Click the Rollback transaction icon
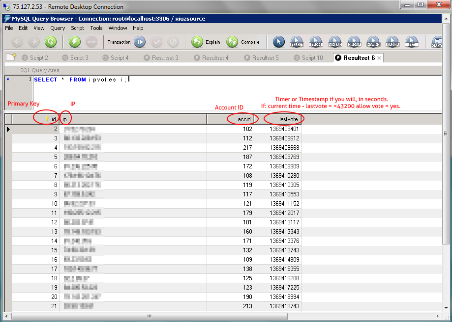 point(173,42)
